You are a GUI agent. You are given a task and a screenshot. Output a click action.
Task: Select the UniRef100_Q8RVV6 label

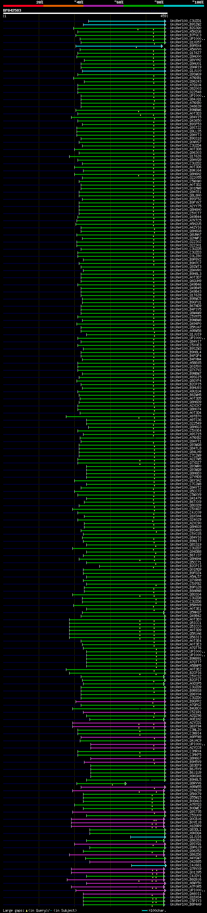coord(186,783)
